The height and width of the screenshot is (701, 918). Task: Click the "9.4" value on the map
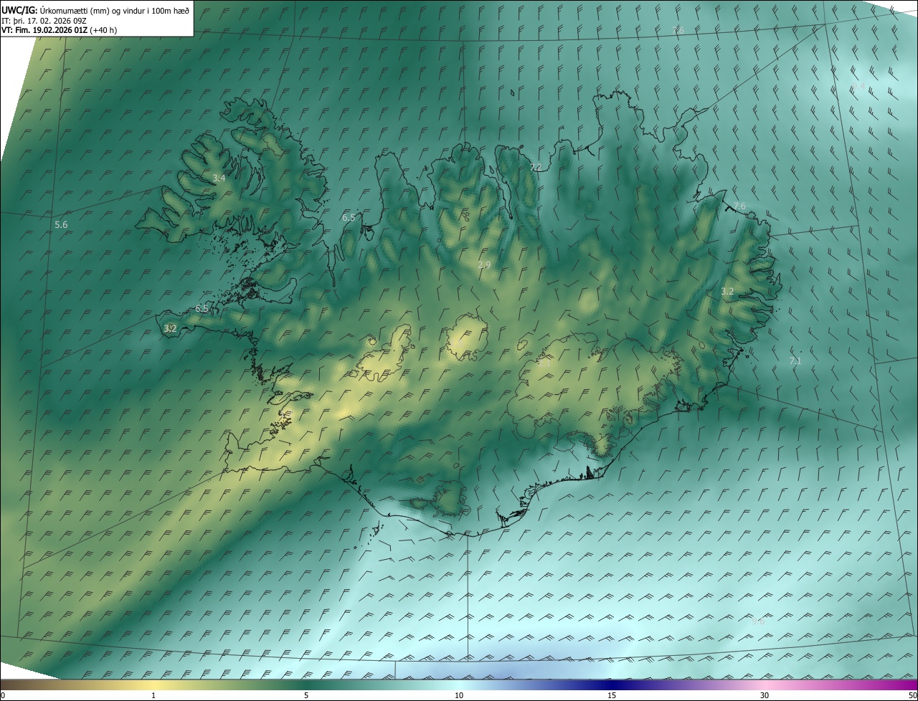click(x=858, y=87)
